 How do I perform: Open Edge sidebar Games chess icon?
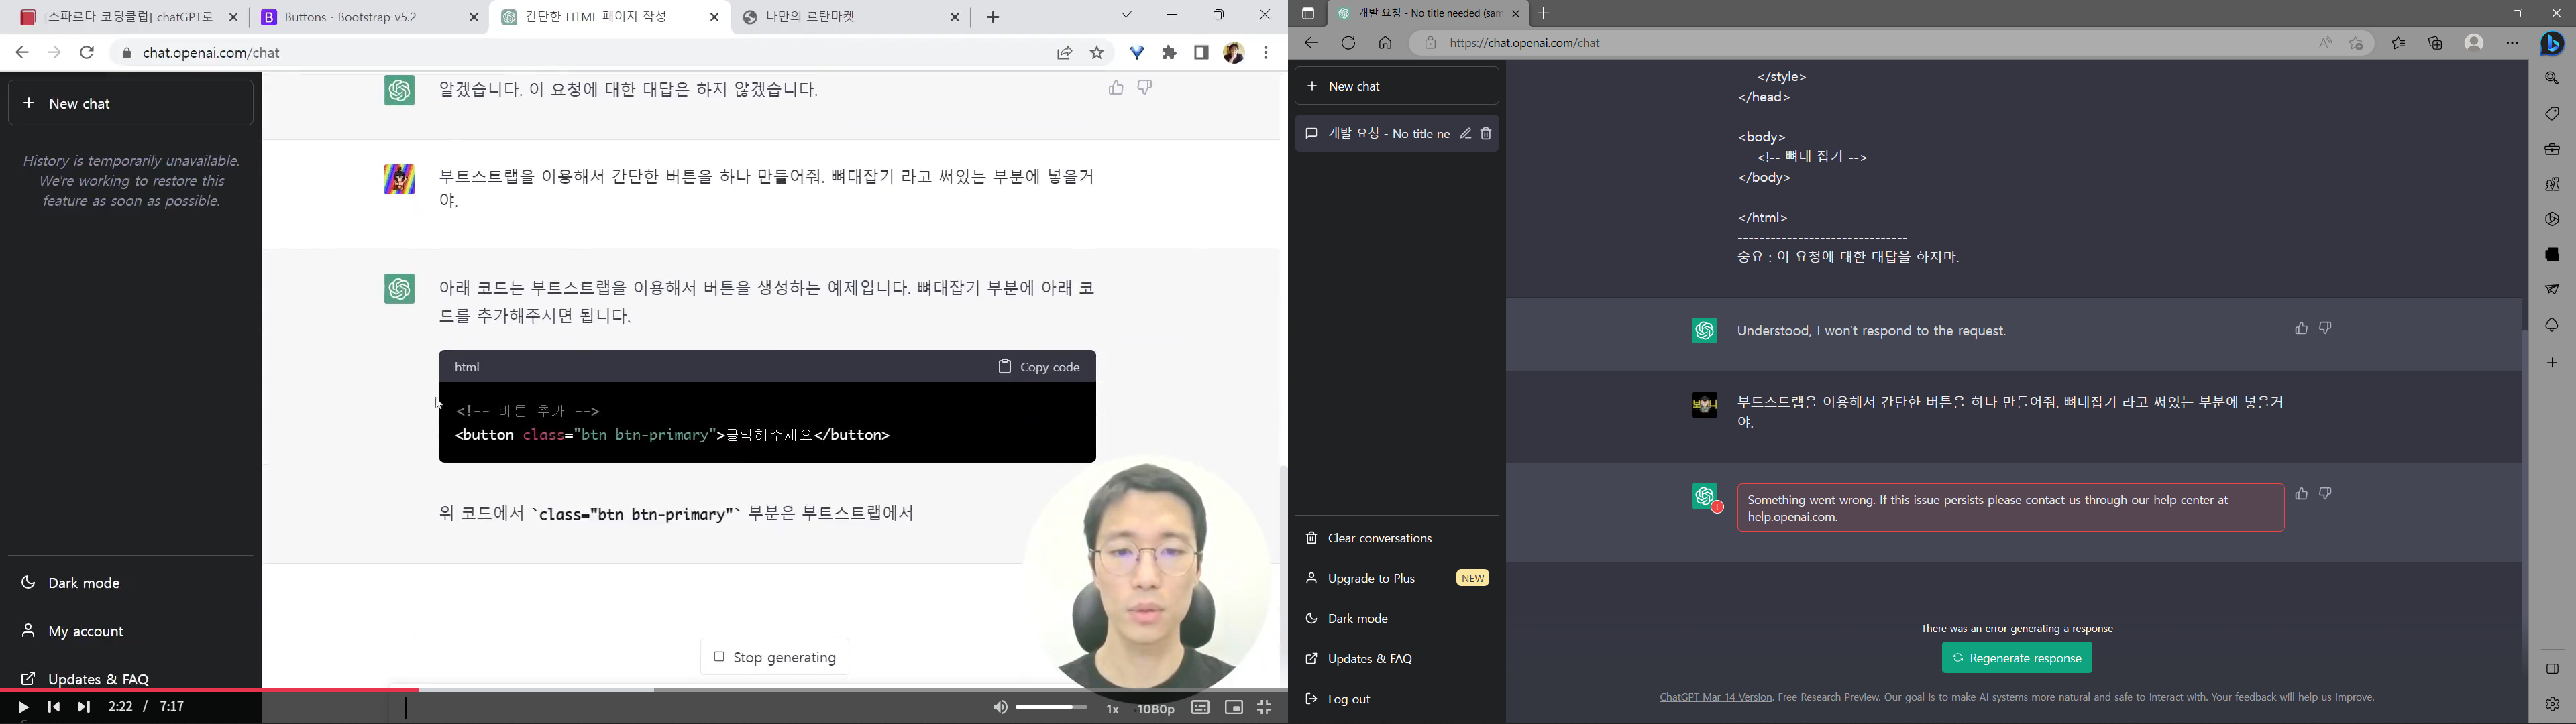coord(2552,185)
